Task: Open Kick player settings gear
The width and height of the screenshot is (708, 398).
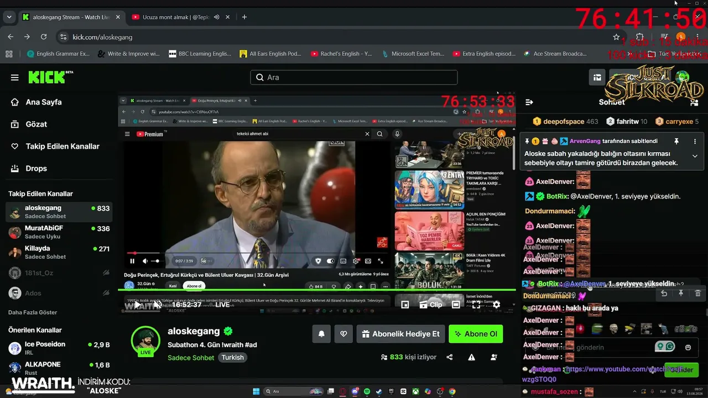Action: (x=497, y=305)
